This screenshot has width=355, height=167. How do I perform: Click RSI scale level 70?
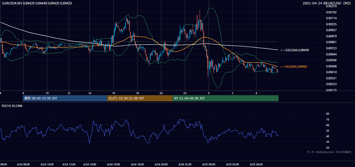327,119
